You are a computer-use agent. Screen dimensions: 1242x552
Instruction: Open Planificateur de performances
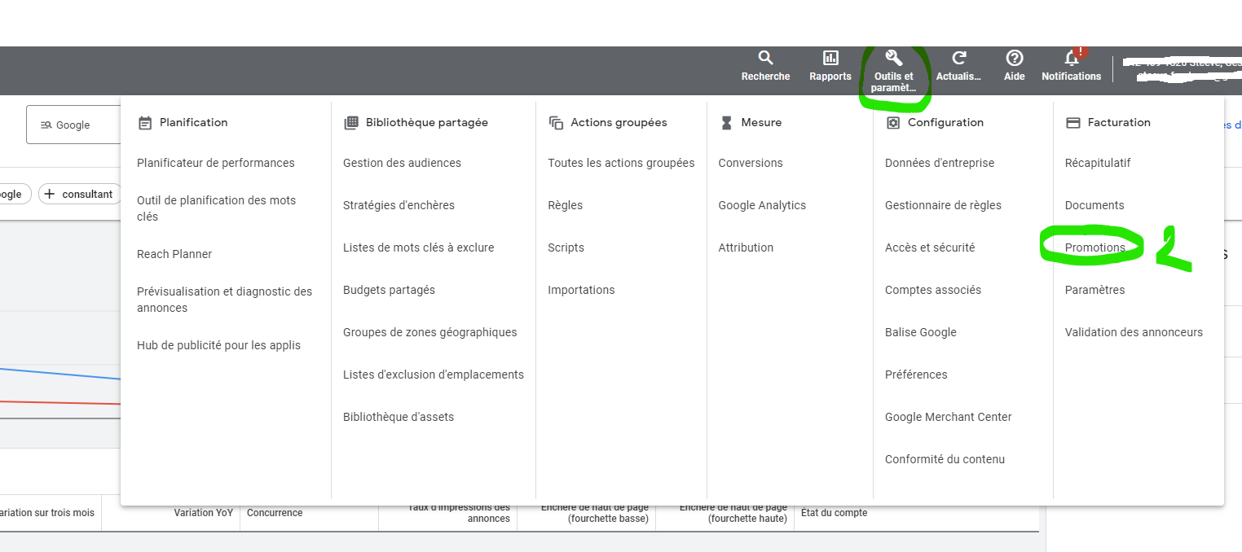[216, 163]
